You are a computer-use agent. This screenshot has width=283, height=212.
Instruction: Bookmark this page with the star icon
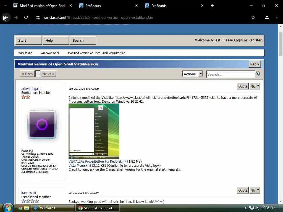coord(253,17)
